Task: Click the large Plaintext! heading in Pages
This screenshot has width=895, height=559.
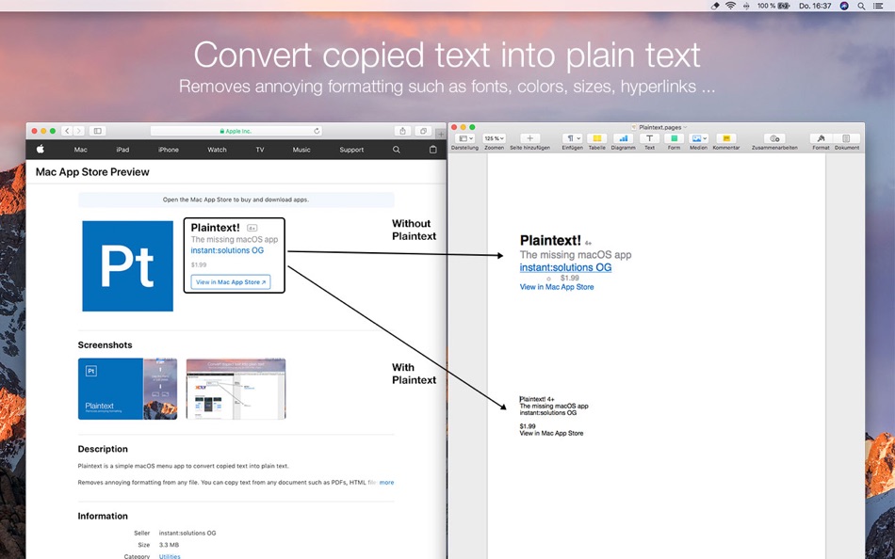Action: pyautogui.click(x=550, y=240)
